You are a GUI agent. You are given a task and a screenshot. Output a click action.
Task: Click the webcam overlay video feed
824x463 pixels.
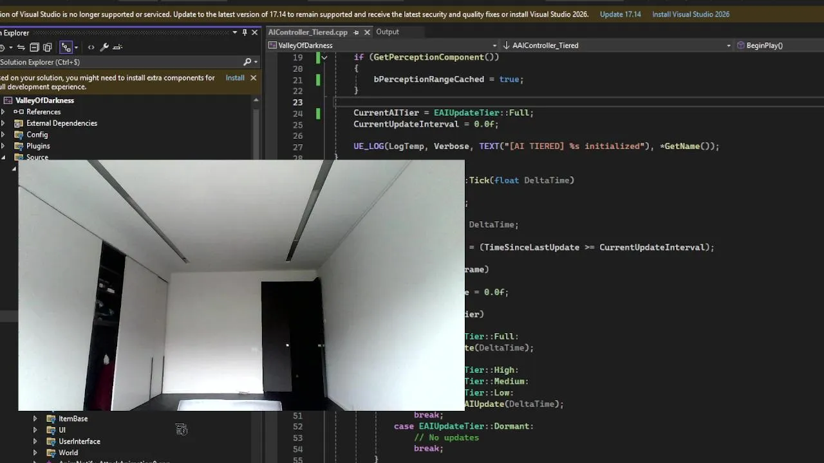[241, 286]
